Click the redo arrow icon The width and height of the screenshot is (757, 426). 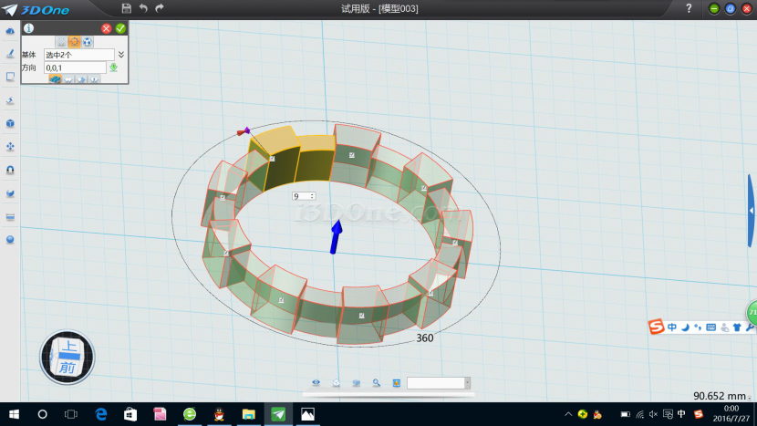click(x=161, y=8)
